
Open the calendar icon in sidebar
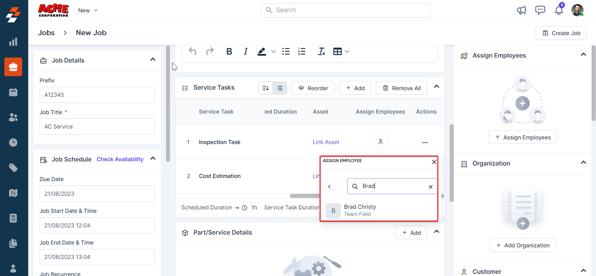coord(13,92)
